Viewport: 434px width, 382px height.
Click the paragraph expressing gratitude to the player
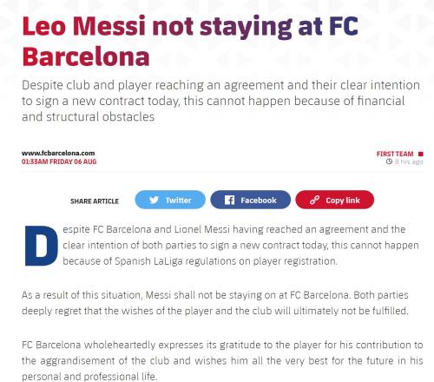[x=222, y=360]
